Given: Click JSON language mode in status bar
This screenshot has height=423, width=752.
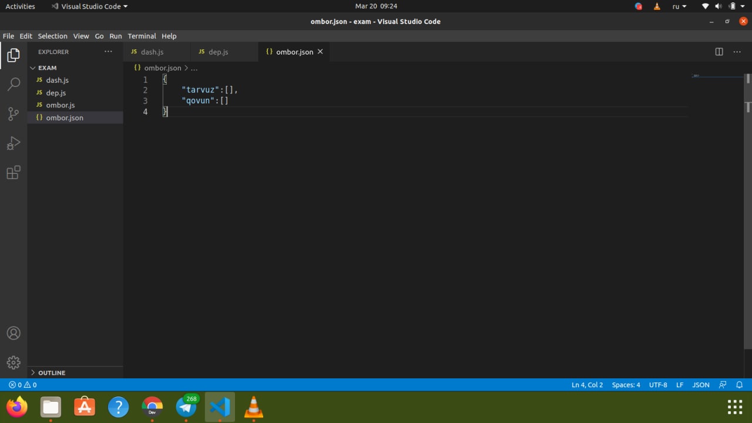Looking at the screenshot, I should (701, 385).
